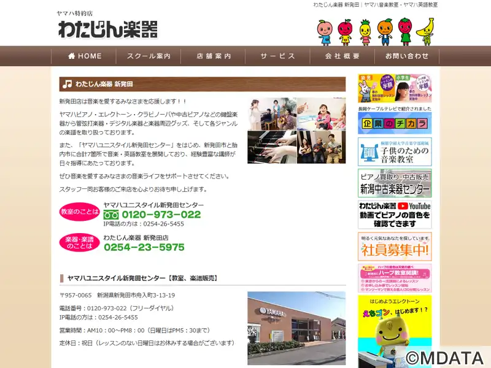Click the red apple mascot character

tap(345, 33)
